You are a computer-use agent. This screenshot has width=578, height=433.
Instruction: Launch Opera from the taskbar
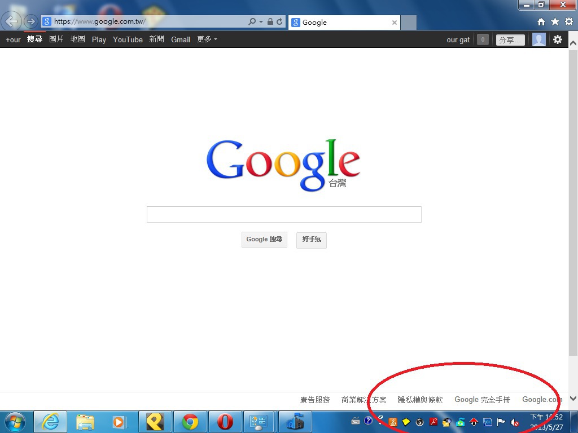[225, 422]
